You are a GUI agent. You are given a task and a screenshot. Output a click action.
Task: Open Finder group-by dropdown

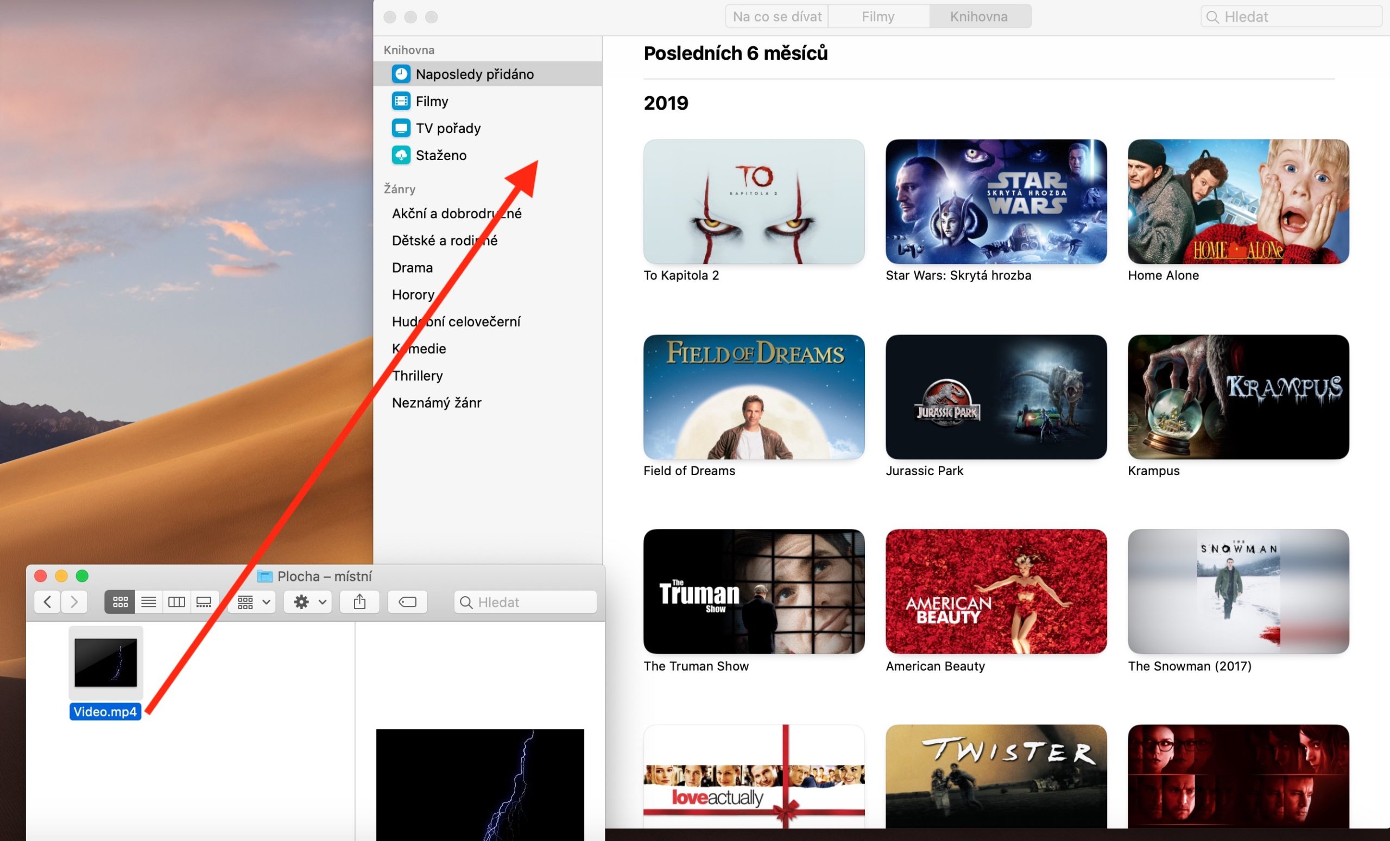click(252, 602)
